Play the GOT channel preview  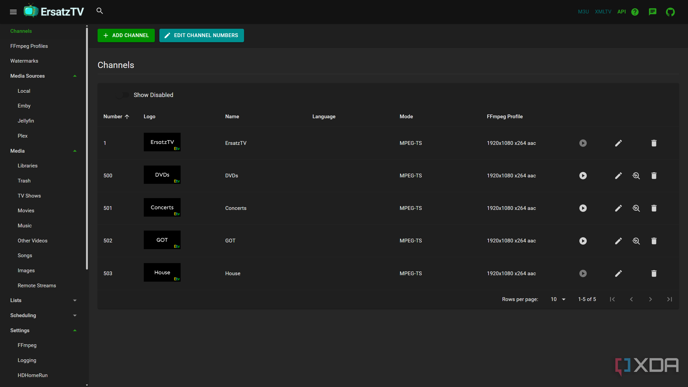pyautogui.click(x=583, y=241)
